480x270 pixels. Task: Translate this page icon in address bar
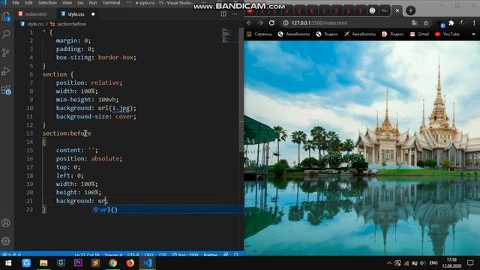415,23
